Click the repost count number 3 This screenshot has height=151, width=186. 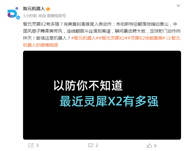click(37, 145)
